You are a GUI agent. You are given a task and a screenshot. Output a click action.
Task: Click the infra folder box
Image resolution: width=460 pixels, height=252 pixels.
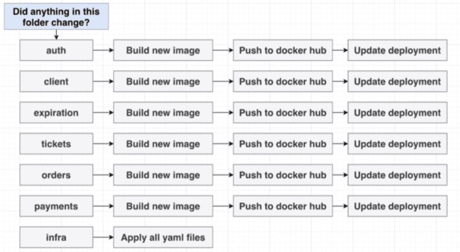(56, 237)
